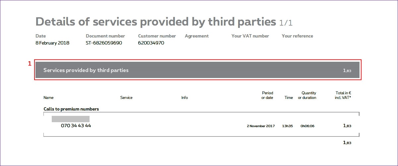Click the Service column header

126,98
